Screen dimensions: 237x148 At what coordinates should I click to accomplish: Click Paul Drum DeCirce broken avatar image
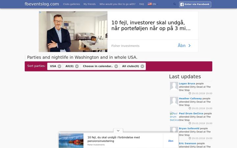pyautogui.click(x=174, y=116)
